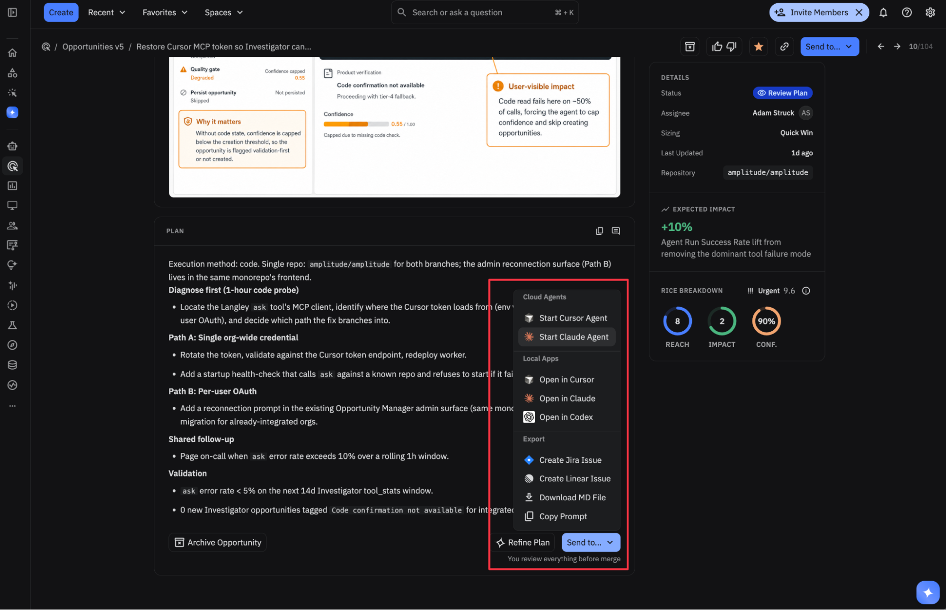Screen dimensions: 946x610
Task: Toggle the favorite star
Action: tap(759, 46)
